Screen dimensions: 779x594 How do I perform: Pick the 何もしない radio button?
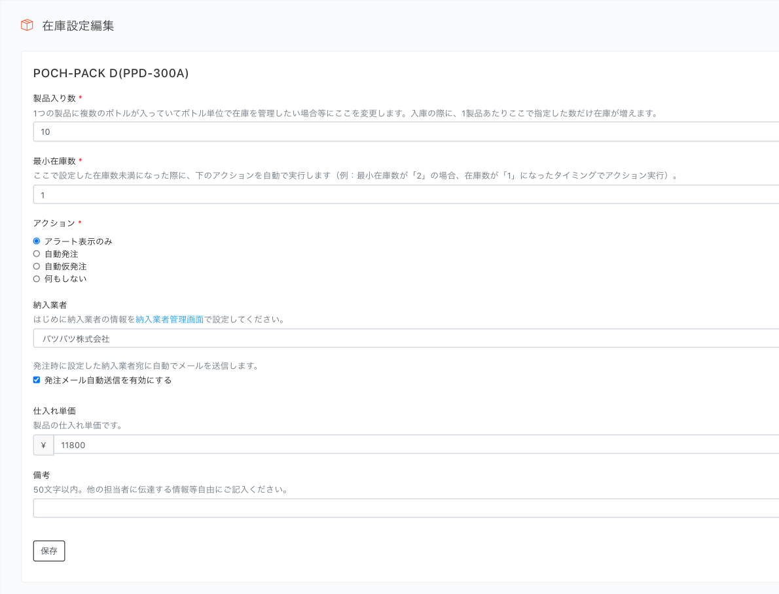point(37,279)
